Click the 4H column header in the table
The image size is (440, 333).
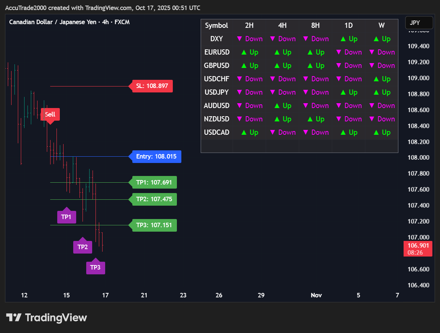282,26
